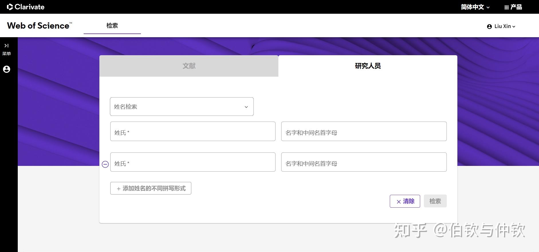Open the 简体中文 language dropdown
The image size is (539, 252).
point(475,7)
